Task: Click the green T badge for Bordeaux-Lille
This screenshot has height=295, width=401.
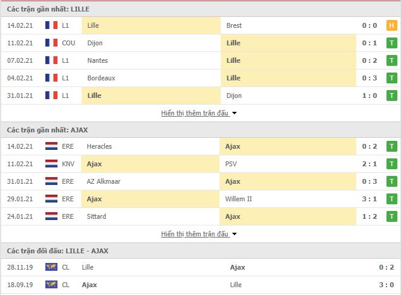Action: click(391, 78)
